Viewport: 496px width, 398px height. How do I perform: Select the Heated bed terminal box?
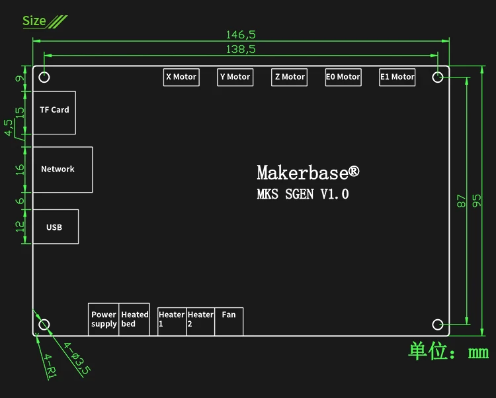pyautogui.click(x=134, y=319)
